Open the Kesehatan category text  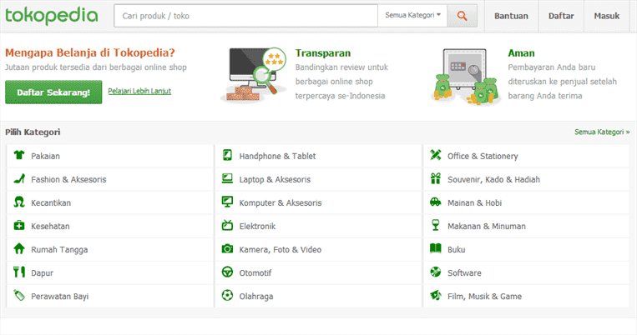(50, 227)
